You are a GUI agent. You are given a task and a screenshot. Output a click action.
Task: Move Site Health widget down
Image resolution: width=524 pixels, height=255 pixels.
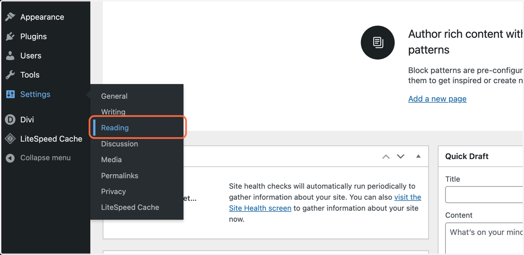(400, 156)
